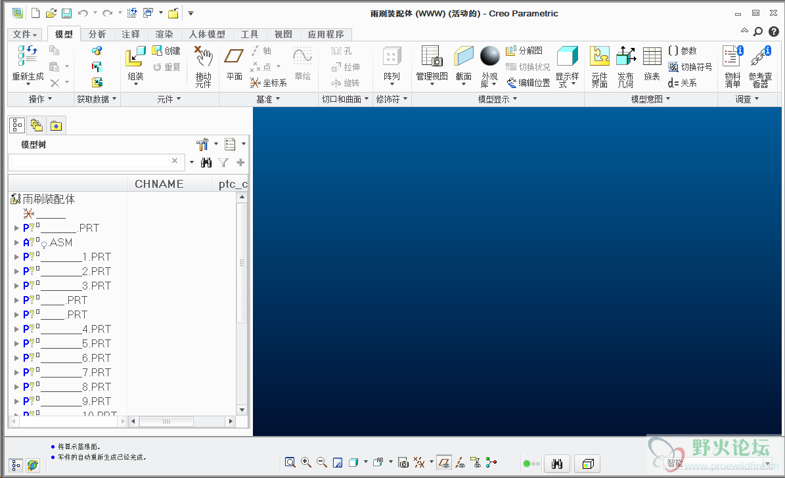Expand the 模型显示 model display group dropdown
This screenshot has width=785, height=478.
tap(498, 99)
